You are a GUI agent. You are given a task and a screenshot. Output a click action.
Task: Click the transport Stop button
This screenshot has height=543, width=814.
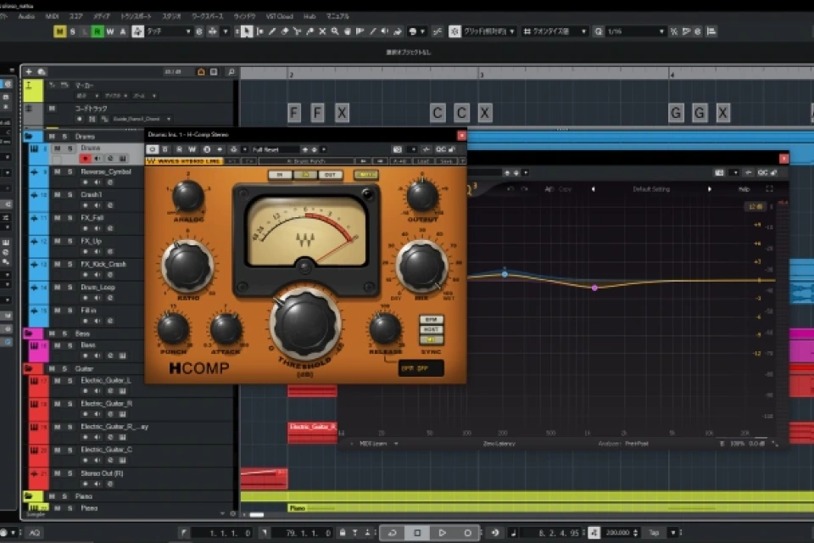pos(417,533)
